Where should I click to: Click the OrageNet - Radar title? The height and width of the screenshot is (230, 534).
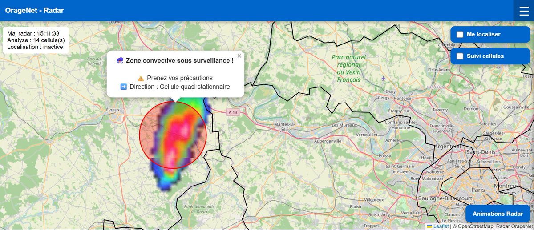[x=35, y=10]
